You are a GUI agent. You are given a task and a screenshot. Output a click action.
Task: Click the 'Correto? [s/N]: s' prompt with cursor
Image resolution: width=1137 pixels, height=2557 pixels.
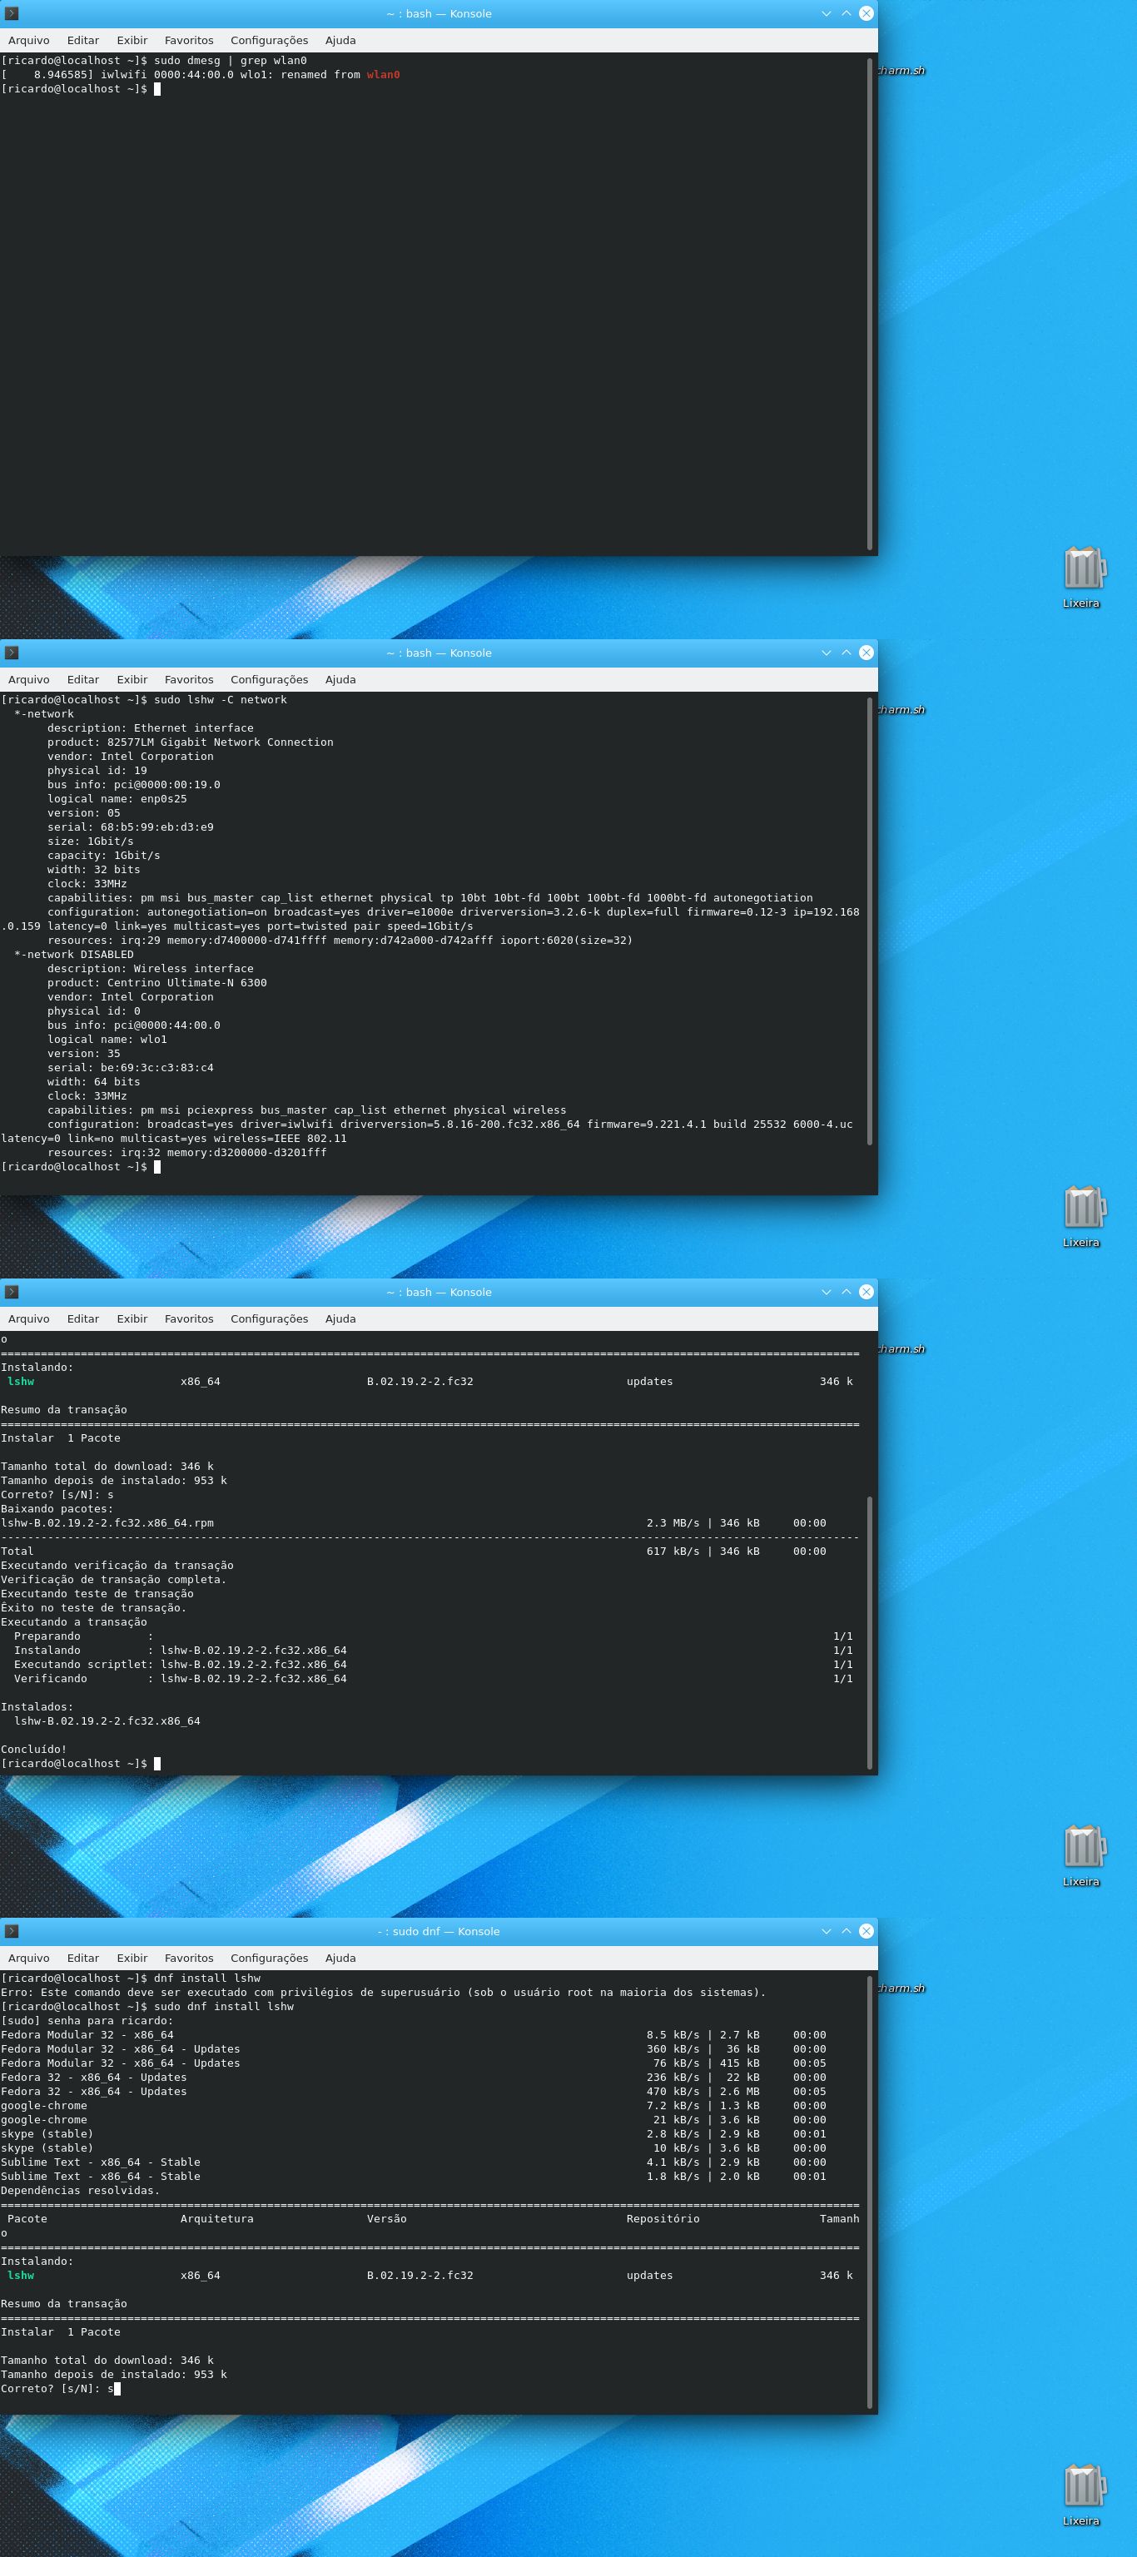coord(60,2388)
